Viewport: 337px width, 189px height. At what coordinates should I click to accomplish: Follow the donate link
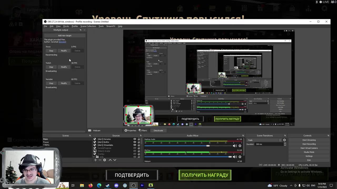tap(62, 42)
